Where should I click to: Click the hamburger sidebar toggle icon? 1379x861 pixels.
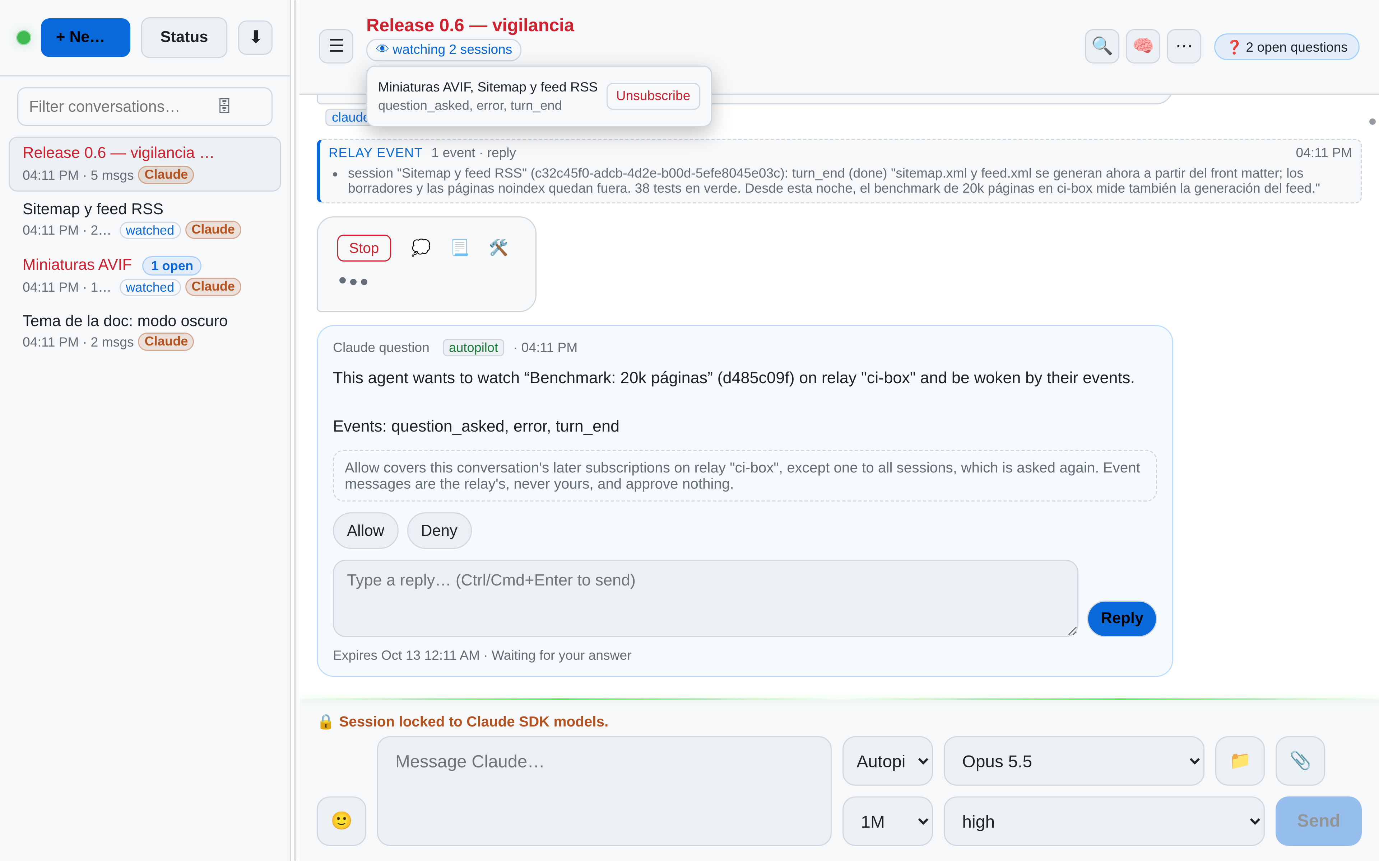click(x=336, y=46)
